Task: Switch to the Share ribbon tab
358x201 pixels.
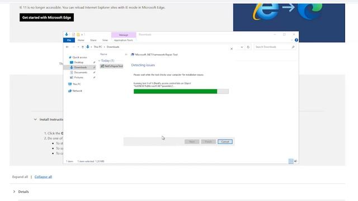Action: tap(93, 40)
